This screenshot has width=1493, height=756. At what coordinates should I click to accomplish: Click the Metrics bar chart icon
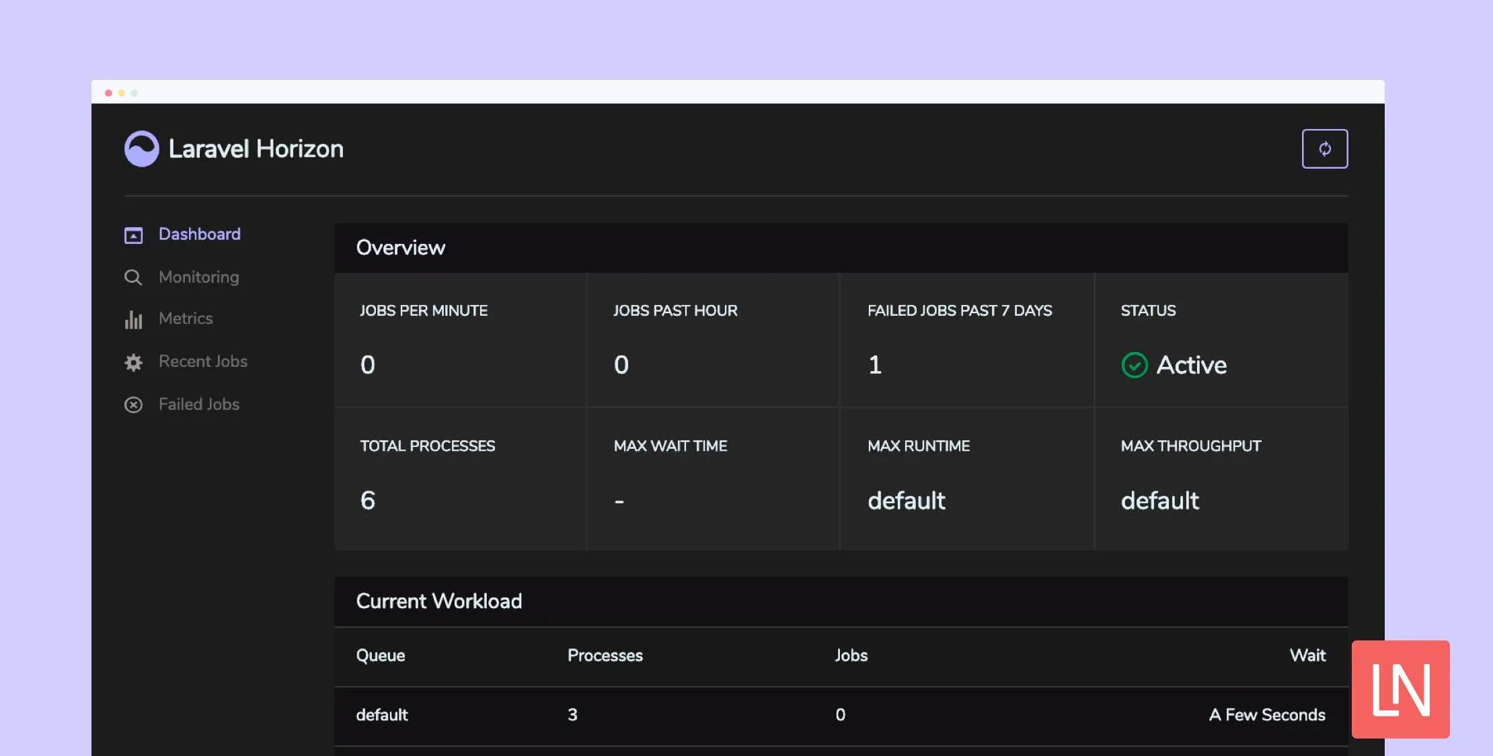[x=133, y=319]
